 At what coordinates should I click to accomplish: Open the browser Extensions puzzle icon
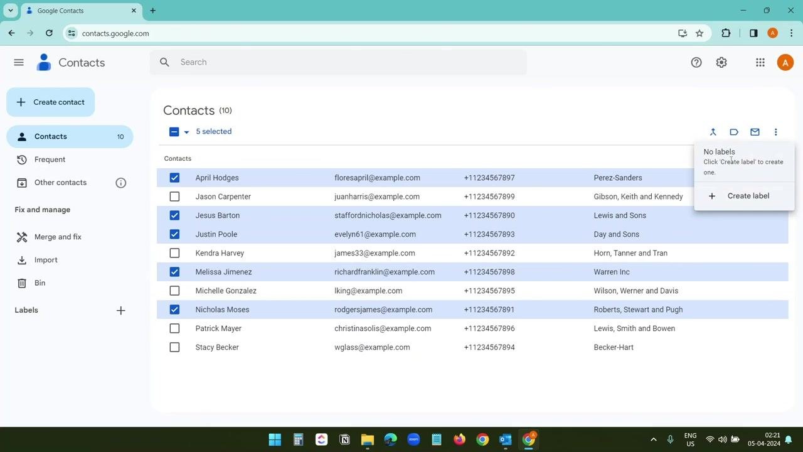[726, 33]
